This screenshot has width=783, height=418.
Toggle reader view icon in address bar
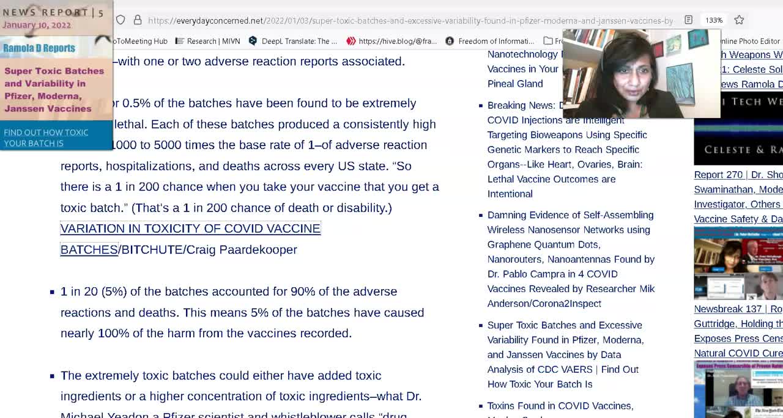pyautogui.click(x=688, y=20)
